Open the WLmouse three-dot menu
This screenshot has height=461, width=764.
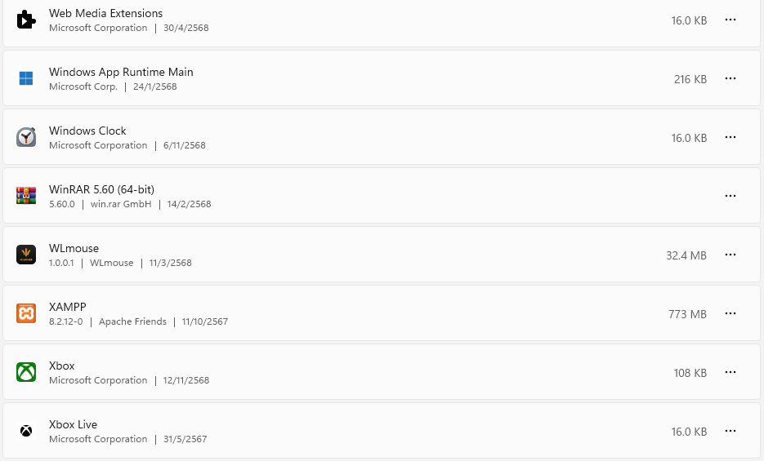pos(730,255)
